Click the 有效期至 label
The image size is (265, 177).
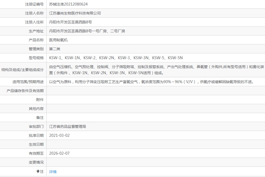pos(36,153)
